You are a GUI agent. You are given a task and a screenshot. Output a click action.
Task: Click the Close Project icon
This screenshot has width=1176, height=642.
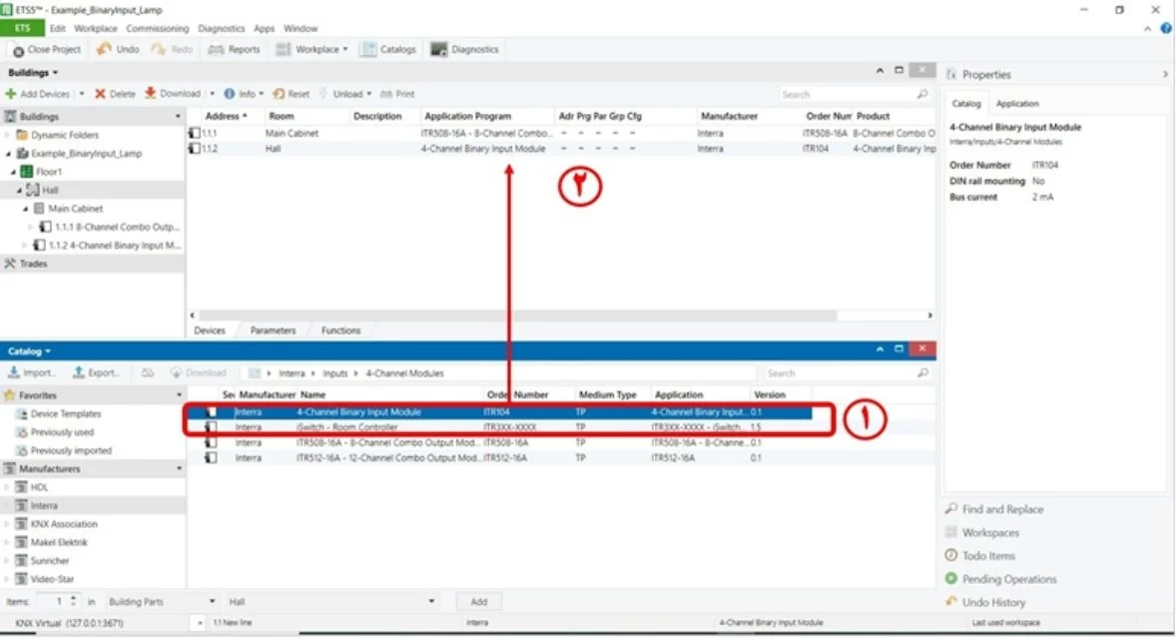18,50
